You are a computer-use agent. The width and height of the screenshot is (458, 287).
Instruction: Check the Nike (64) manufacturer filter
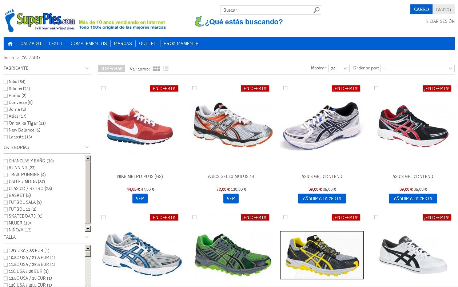tap(5, 82)
